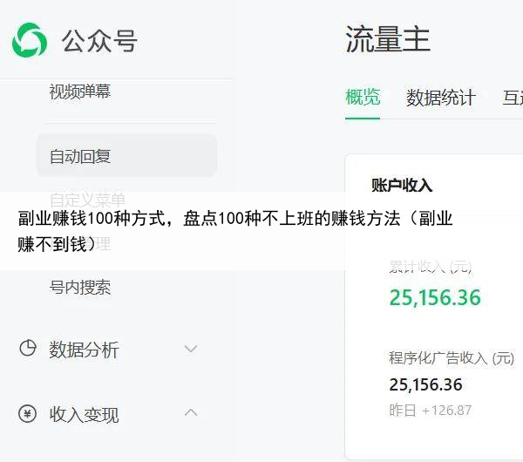Image resolution: width=523 pixels, height=462 pixels.
Task: Switch to the 概览 tab
Action: pyautogui.click(x=363, y=97)
